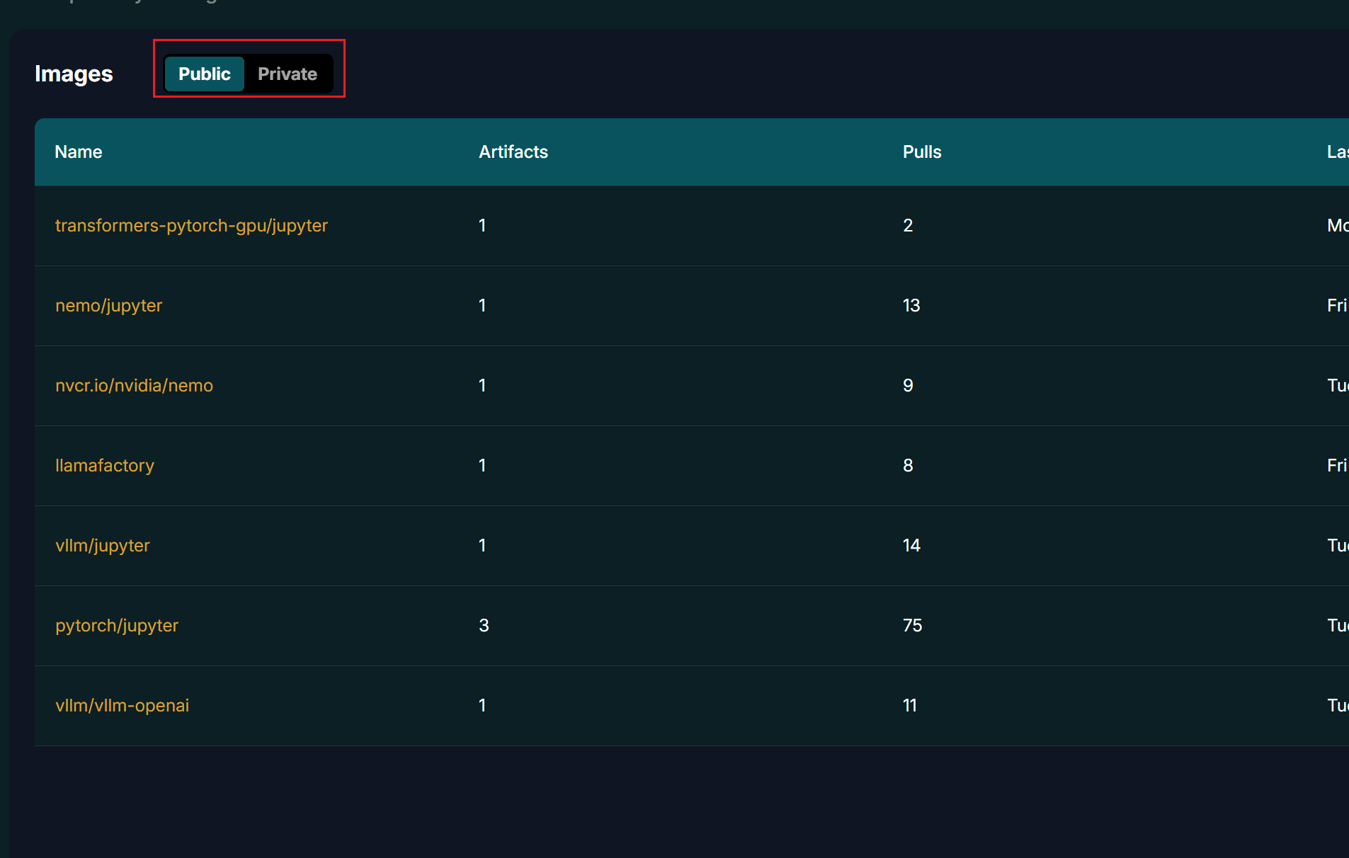Open the nemo/jupyter image link
The height and width of the screenshot is (858, 1349).
(108, 305)
